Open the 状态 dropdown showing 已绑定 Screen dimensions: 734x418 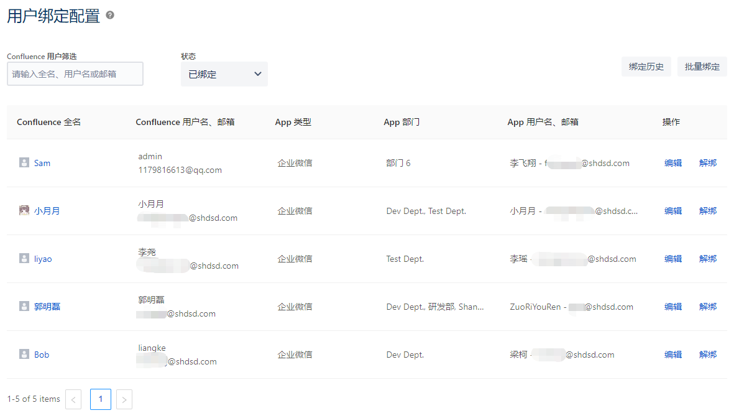224,74
